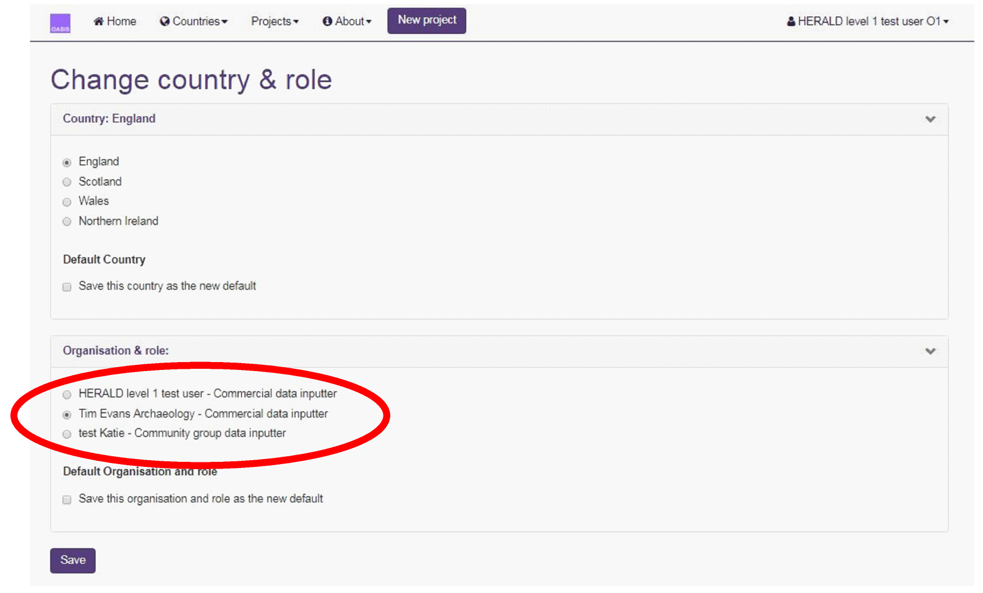Screen dimensions: 983x593
Task: Click the New project button
Action: pos(427,21)
